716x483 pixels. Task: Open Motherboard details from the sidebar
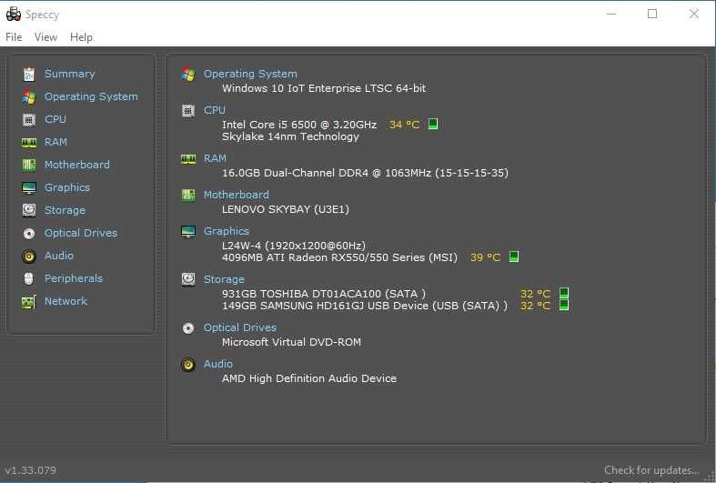pos(76,165)
